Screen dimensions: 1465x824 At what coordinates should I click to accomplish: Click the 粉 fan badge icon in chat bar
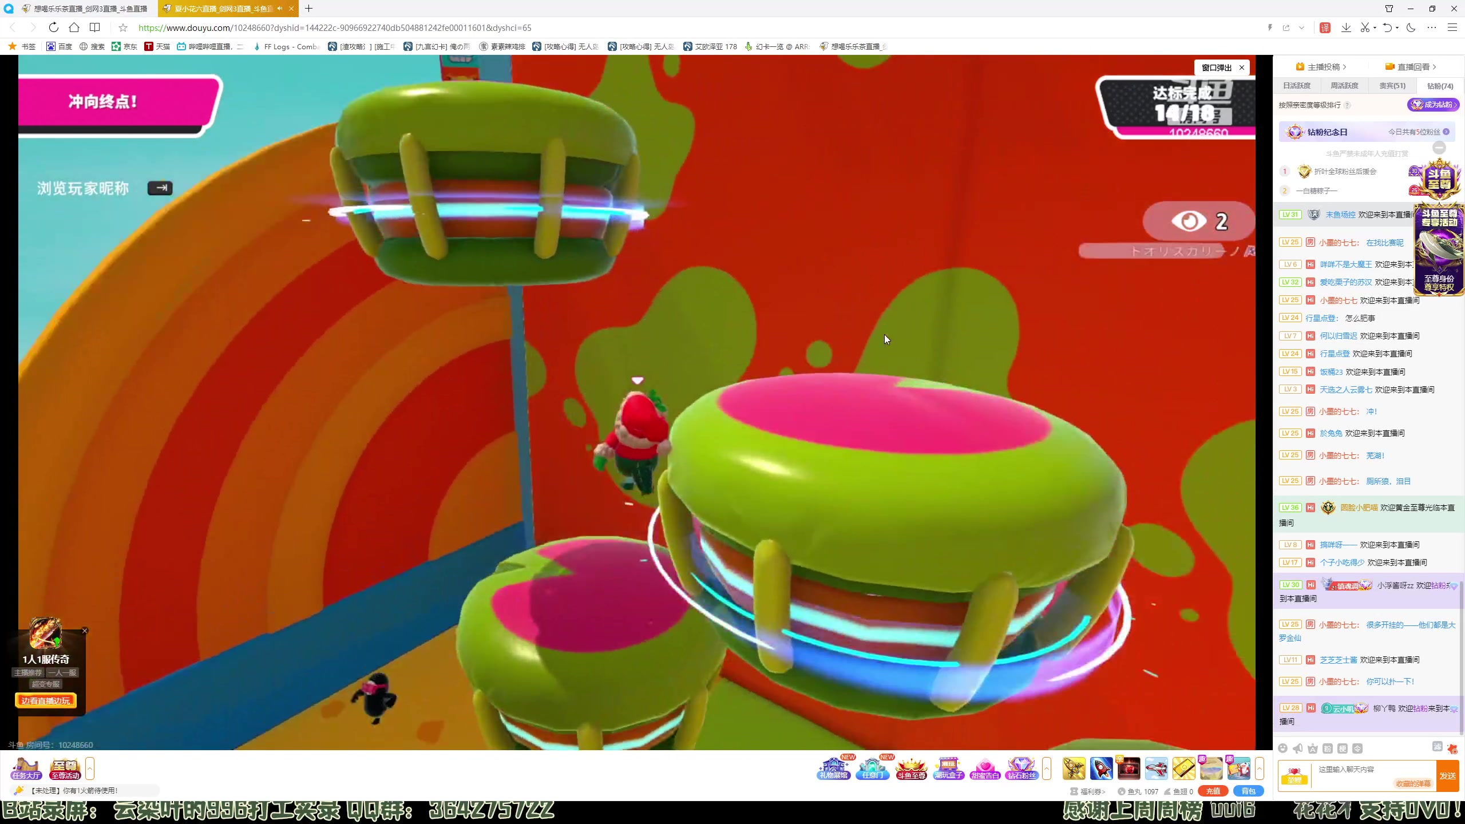point(1328,748)
